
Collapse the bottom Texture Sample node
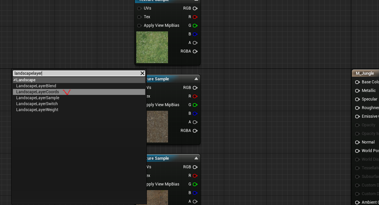click(x=196, y=158)
